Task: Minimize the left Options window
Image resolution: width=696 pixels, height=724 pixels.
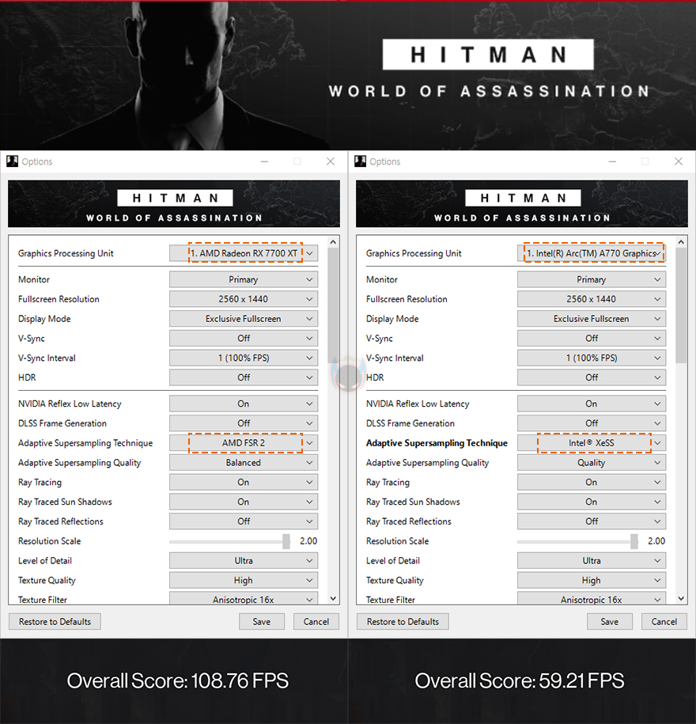Action: [x=264, y=161]
